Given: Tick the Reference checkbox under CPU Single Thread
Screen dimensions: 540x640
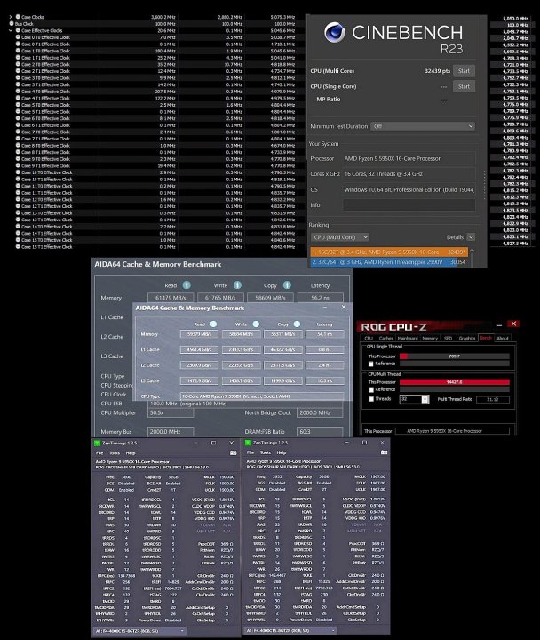Looking at the screenshot, I should 370,364.
